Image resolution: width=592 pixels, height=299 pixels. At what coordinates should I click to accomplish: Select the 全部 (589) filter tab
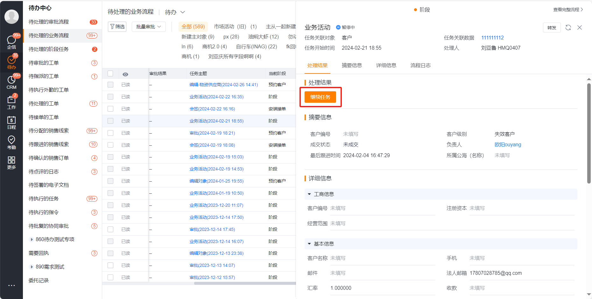pos(193,27)
